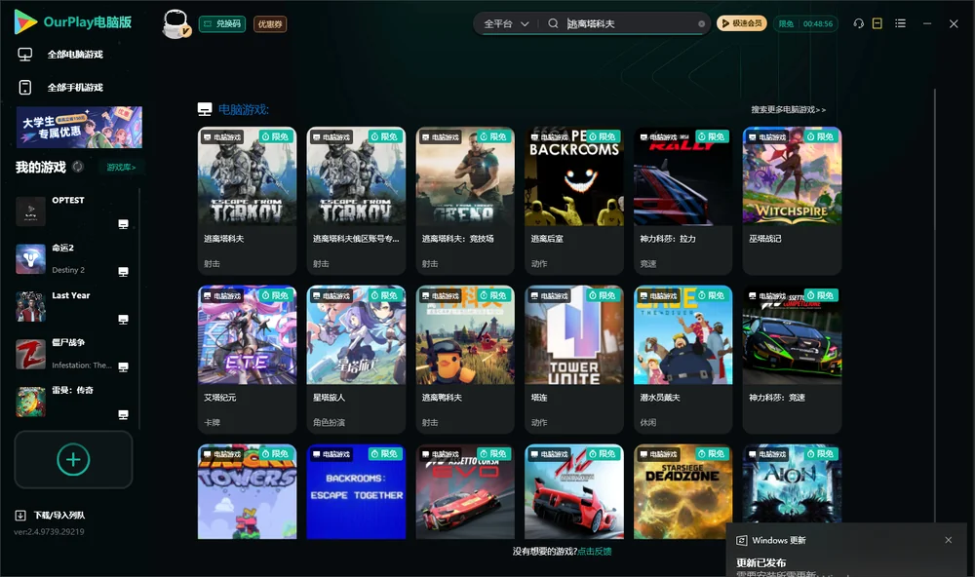
Task: Click the 点击反馈 feedback link
Action: 595,552
